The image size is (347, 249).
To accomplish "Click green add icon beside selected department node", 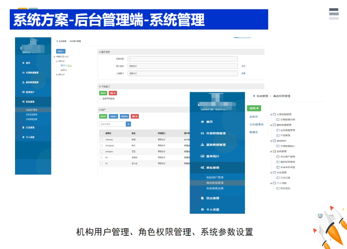I will [x=68, y=66].
